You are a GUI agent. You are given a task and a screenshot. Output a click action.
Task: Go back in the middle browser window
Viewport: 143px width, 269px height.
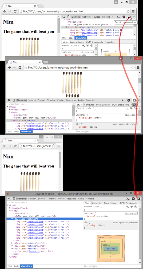pyautogui.click(x=9, y=68)
